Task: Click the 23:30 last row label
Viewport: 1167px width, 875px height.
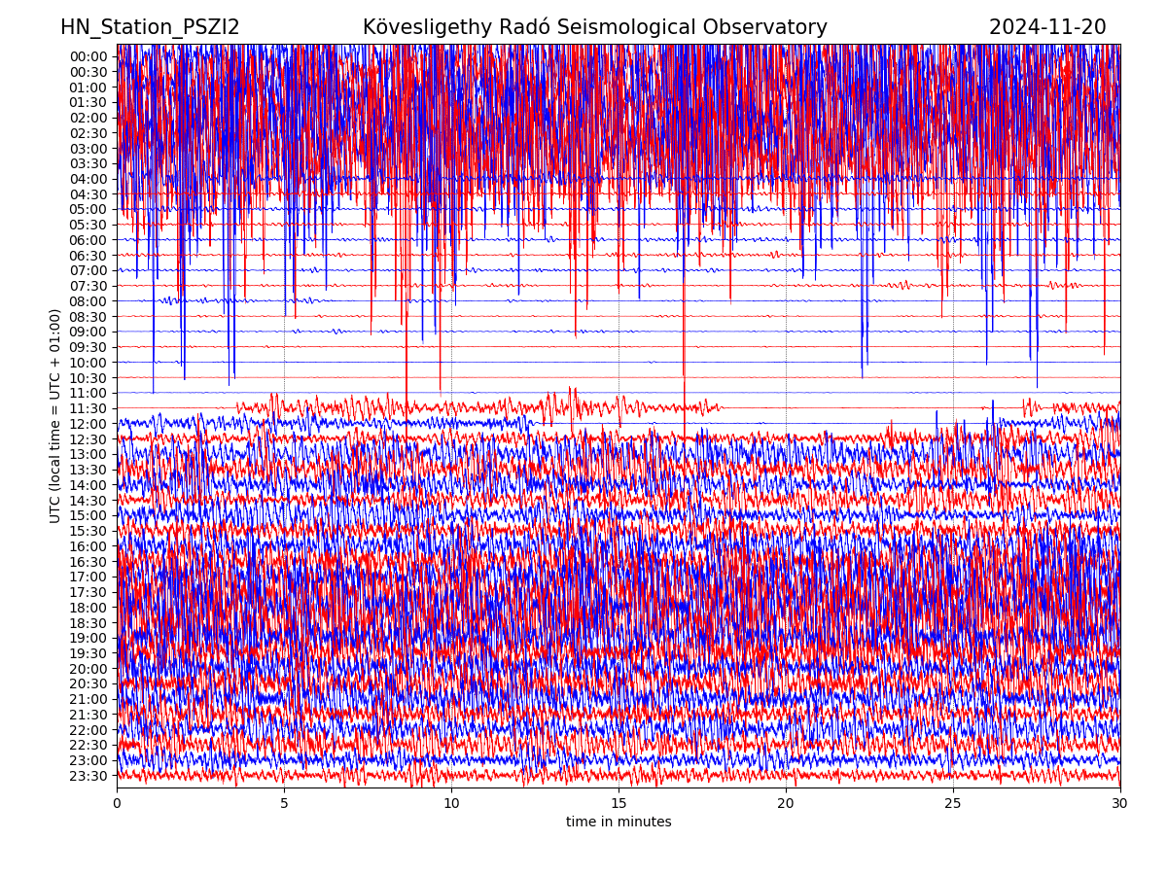Action: coord(88,776)
